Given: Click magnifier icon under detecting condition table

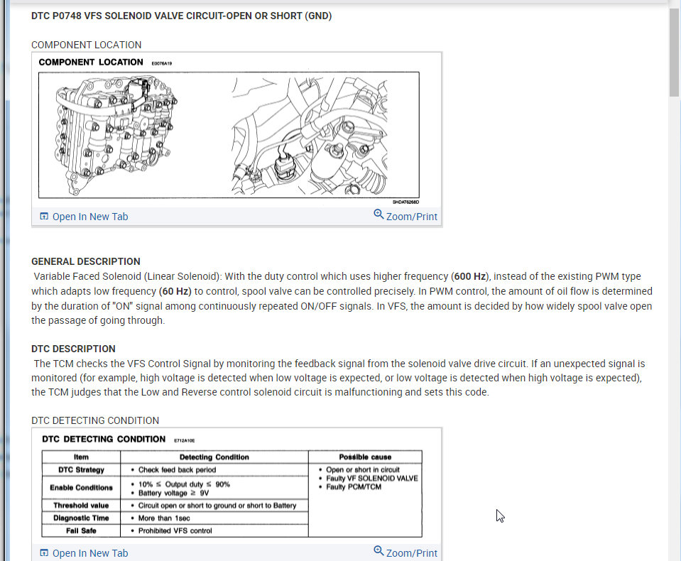Looking at the screenshot, I should coord(378,551).
